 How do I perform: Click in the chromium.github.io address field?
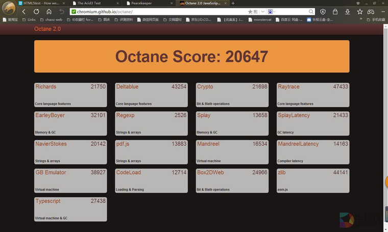tap(153, 11)
